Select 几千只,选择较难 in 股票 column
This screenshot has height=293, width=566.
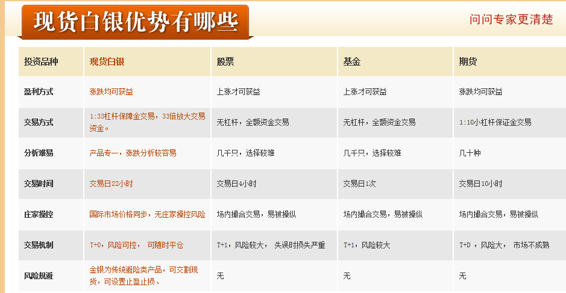point(245,153)
